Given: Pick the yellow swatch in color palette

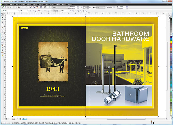Looking at the screenshot, I should pyautogui.click(x=171, y=40).
